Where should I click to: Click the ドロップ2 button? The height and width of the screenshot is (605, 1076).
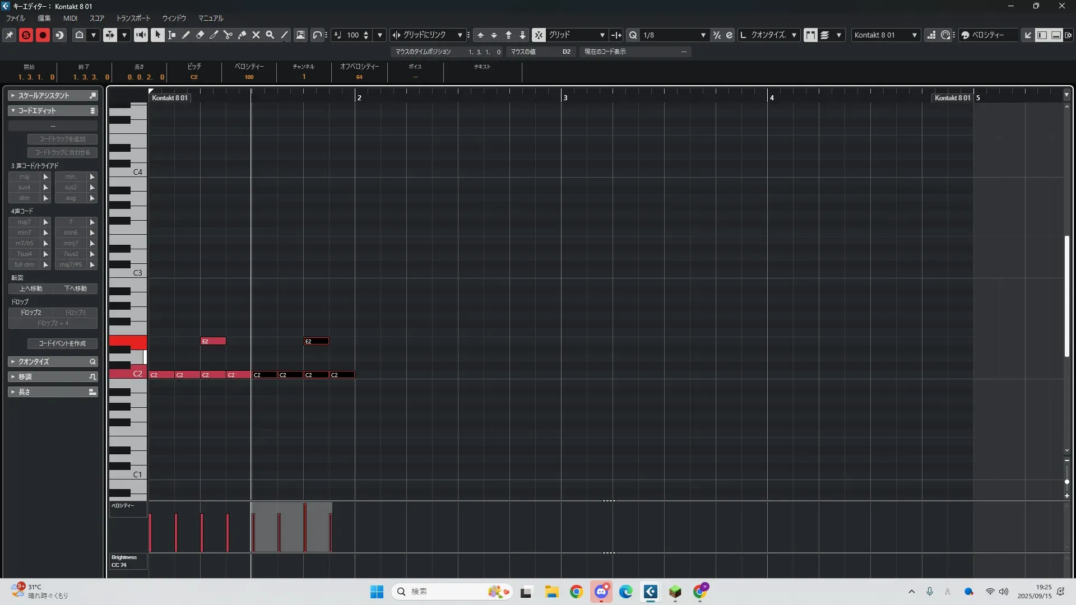[x=31, y=313]
